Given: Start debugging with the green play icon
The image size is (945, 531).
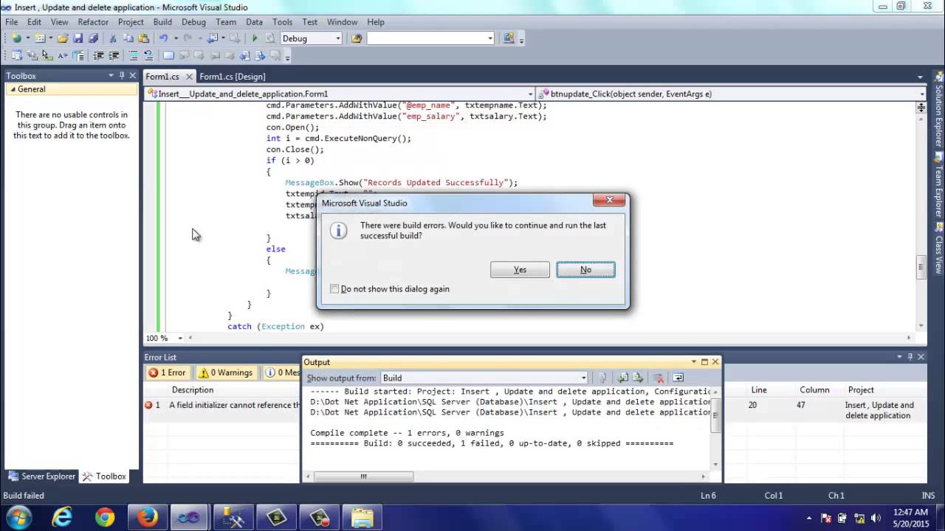Looking at the screenshot, I should pos(255,38).
